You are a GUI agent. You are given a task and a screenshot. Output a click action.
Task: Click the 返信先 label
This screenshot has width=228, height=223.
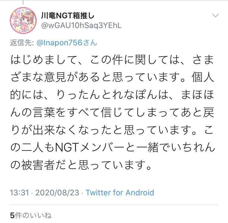click(22, 43)
